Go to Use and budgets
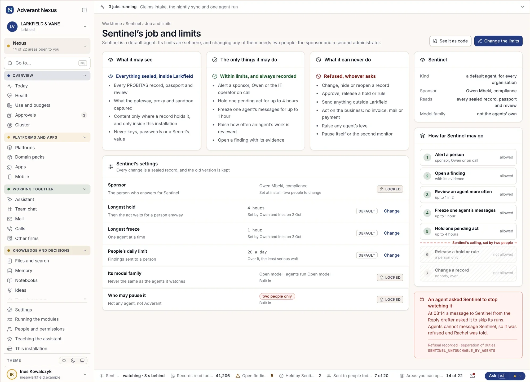The height and width of the screenshot is (382, 530). coord(47,105)
